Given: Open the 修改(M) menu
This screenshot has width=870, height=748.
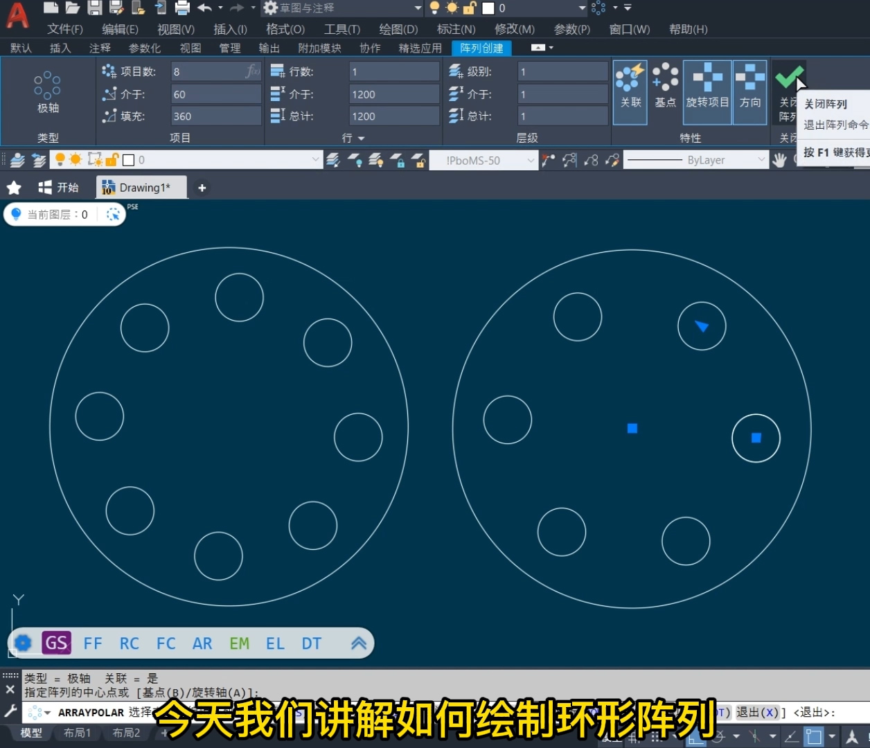Looking at the screenshot, I should pyautogui.click(x=514, y=28).
